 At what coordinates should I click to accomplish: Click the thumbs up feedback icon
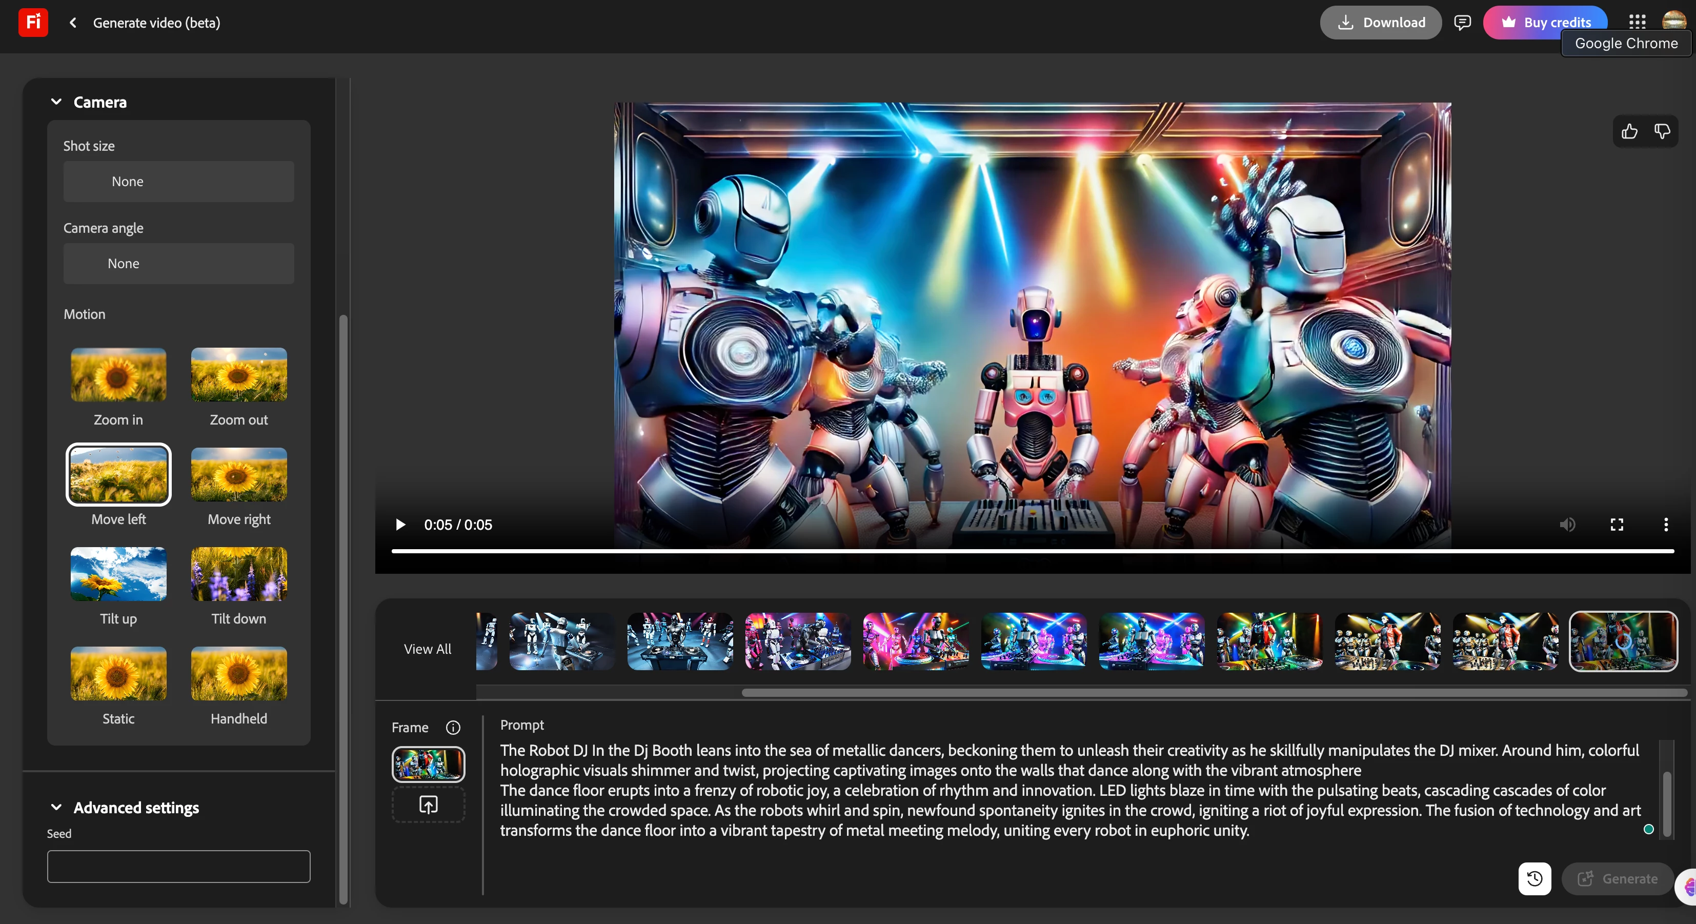coord(1629,132)
